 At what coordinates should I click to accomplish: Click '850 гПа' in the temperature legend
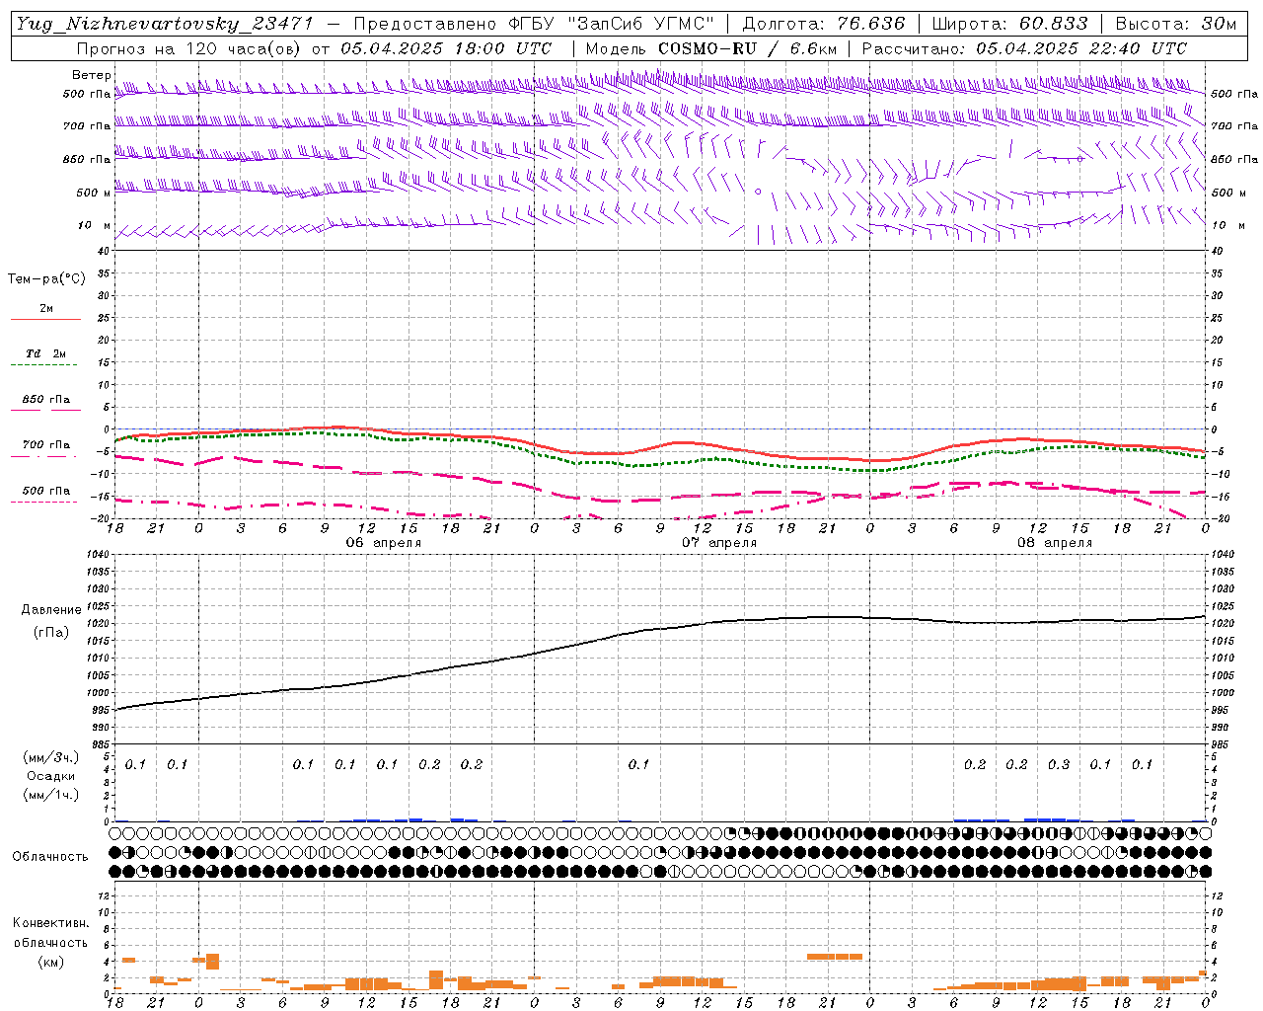(x=45, y=400)
